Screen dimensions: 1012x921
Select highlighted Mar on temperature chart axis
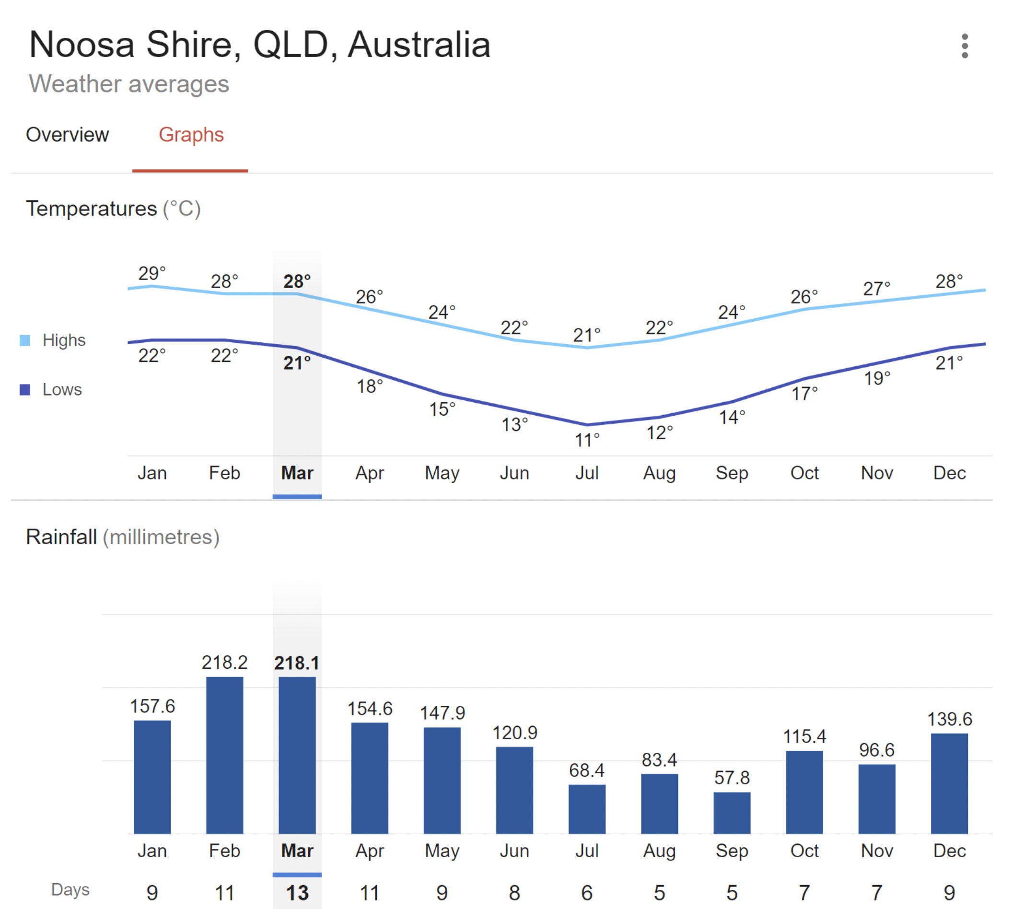coord(297,473)
